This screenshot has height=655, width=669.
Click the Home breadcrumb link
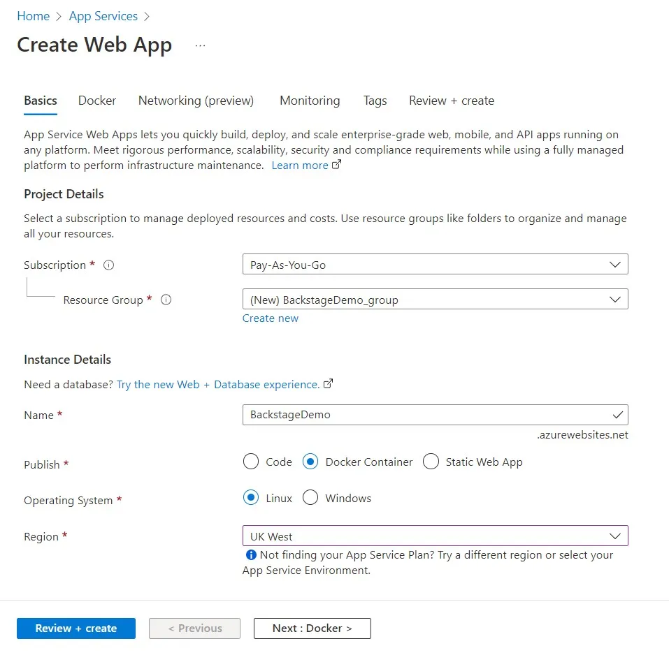34,16
